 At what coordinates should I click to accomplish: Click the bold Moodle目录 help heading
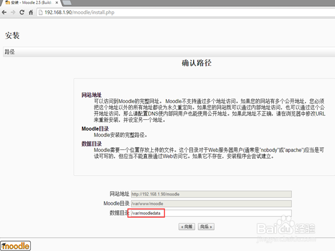tap(95, 129)
